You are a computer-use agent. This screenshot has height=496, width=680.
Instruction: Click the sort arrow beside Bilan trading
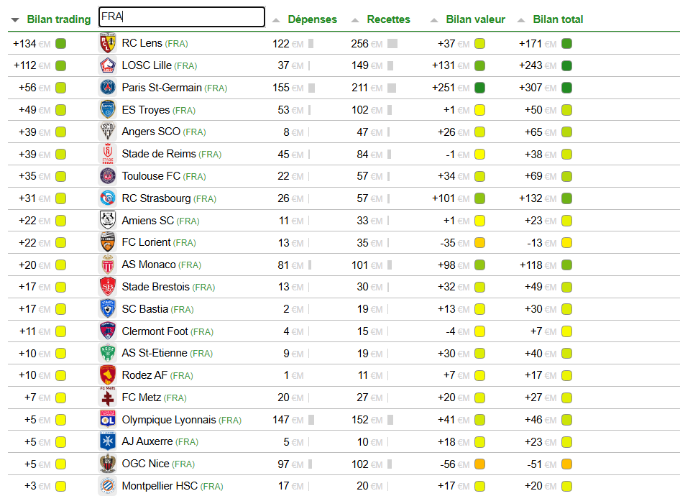click(15, 20)
